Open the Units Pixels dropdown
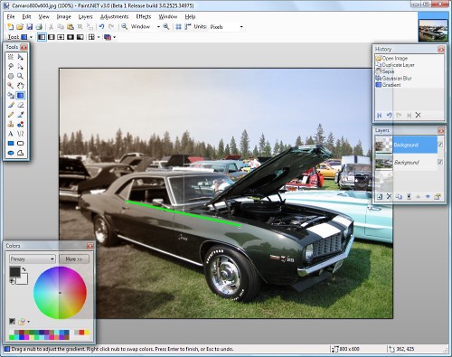The height and width of the screenshot is (357, 452). (227, 27)
